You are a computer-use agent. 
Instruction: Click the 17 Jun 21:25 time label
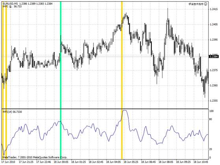(26, 162)
